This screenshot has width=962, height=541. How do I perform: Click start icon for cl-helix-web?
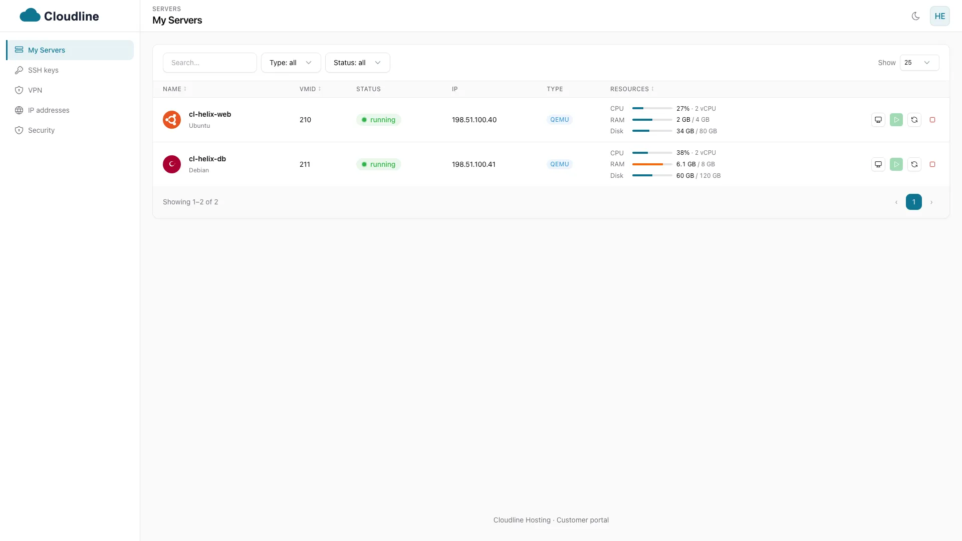click(x=896, y=120)
